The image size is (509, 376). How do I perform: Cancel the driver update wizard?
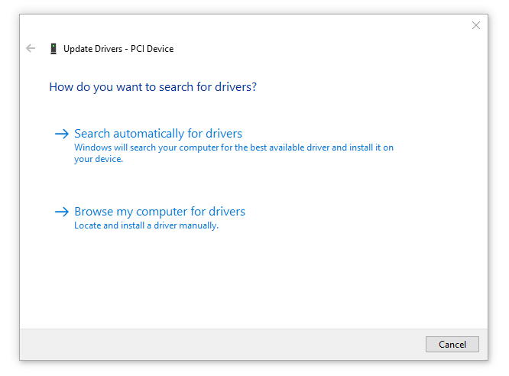pos(452,344)
